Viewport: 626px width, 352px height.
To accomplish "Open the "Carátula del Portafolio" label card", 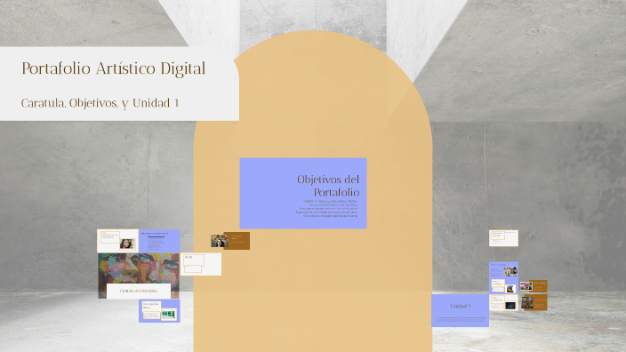I will tap(139, 291).
